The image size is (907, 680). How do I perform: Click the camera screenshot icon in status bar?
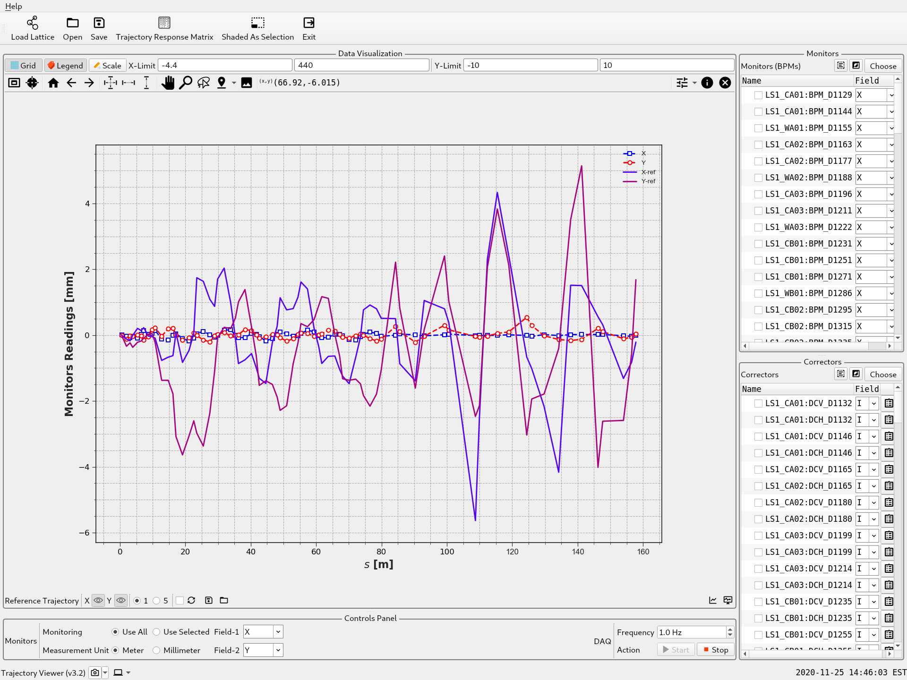[95, 672]
